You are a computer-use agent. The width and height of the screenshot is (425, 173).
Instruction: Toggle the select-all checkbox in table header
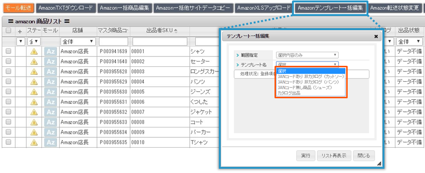coord(8,31)
